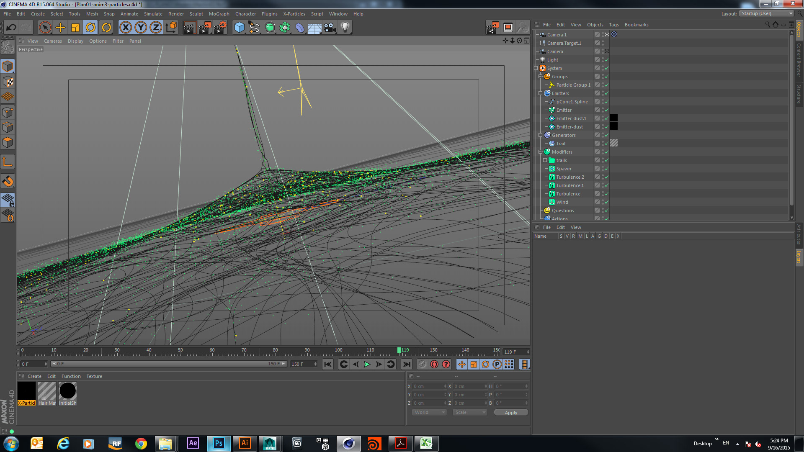Open the Camera object icon in the toolbar

click(330, 28)
